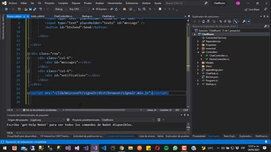271x152 pixels.
Task: Select HomeController.cs in Solution Explorer
Action: [x=219, y=59]
